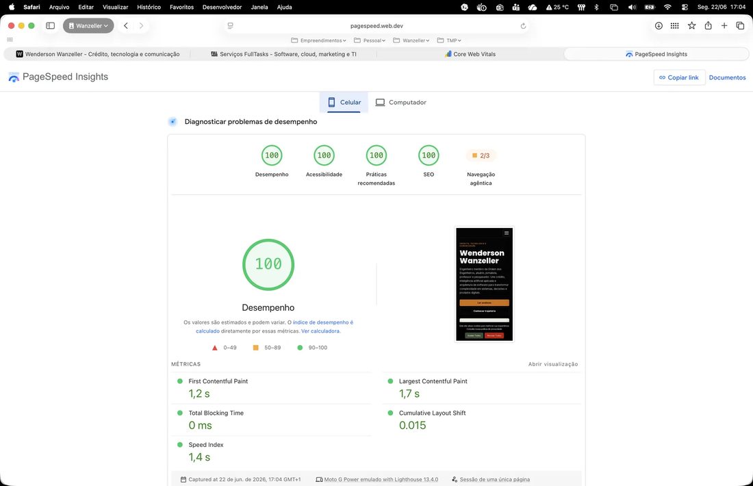Select the PageSpeed Insights browser tab

click(656, 54)
